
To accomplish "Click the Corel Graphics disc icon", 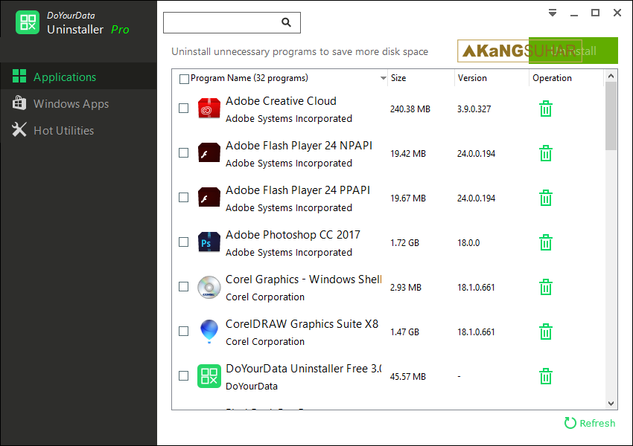I will point(209,287).
